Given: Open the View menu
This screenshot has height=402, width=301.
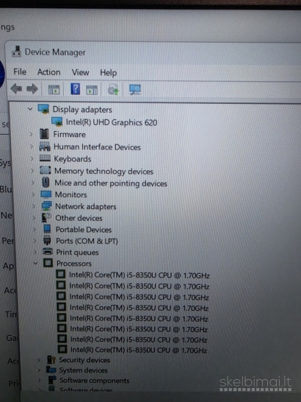Looking at the screenshot, I should point(80,73).
